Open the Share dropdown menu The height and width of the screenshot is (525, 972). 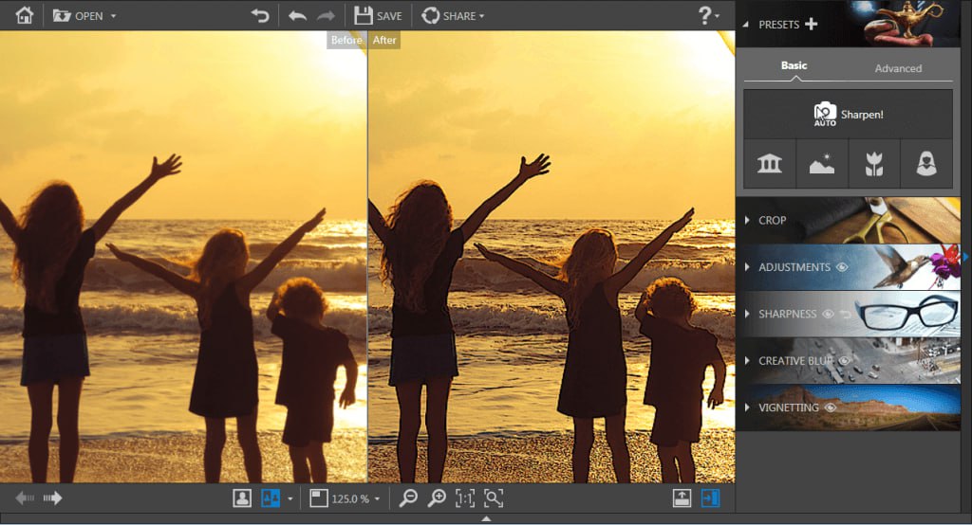453,16
